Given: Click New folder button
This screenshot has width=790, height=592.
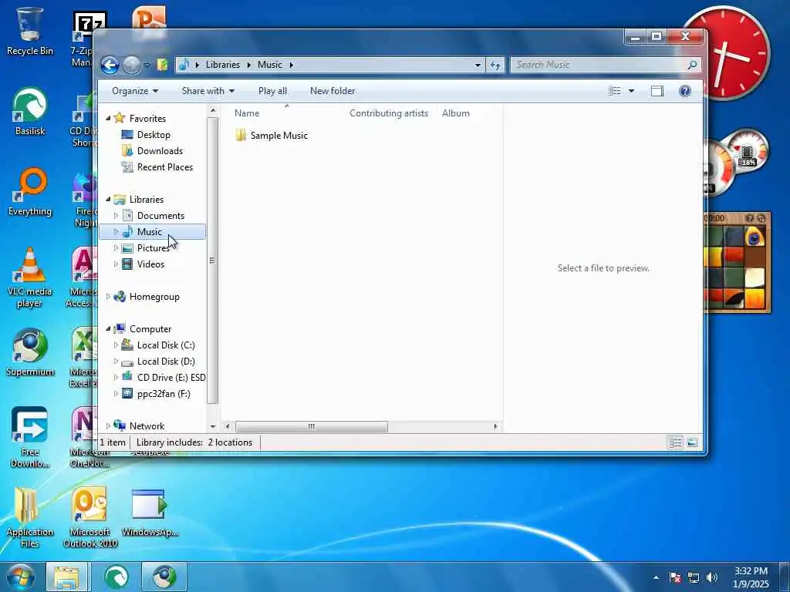Looking at the screenshot, I should click(333, 91).
